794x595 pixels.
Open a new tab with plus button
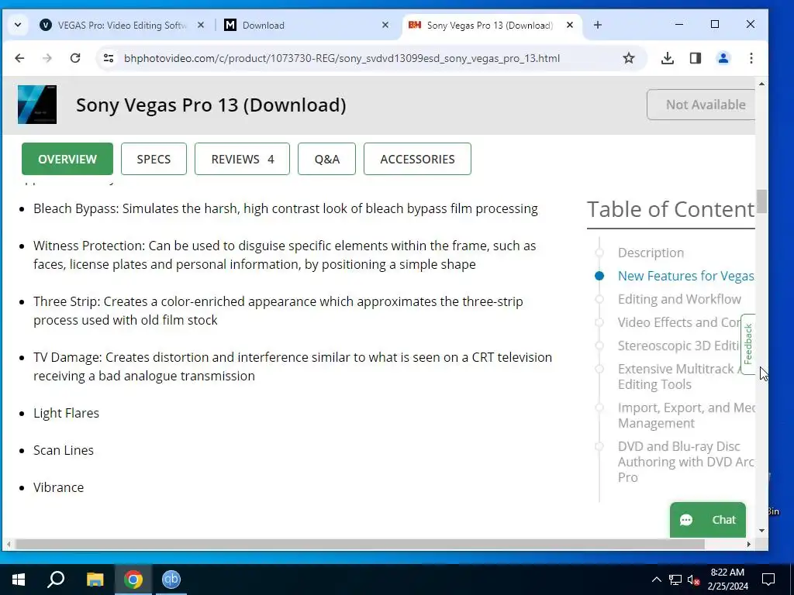pyautogui.click(x=598, y=25)
